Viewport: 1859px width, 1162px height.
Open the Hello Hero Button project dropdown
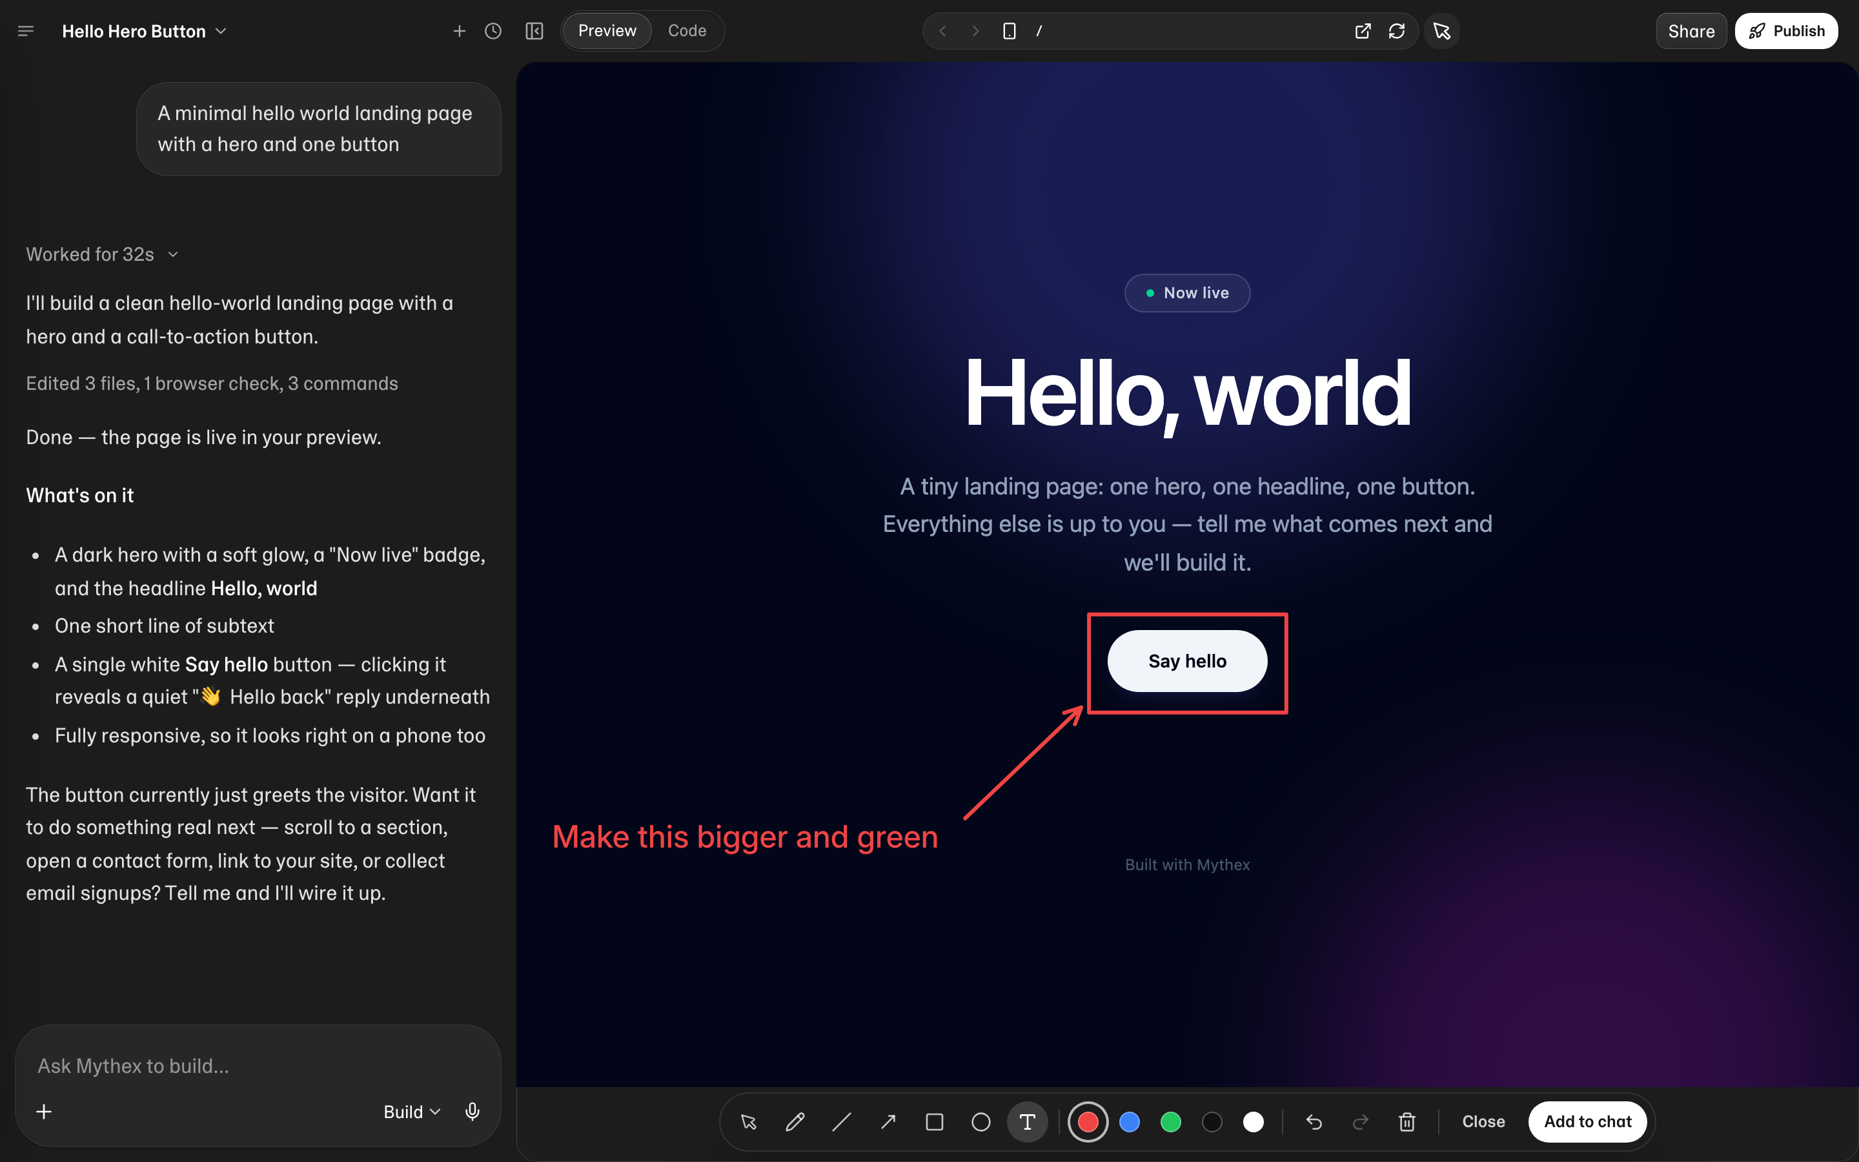[145, 32]
